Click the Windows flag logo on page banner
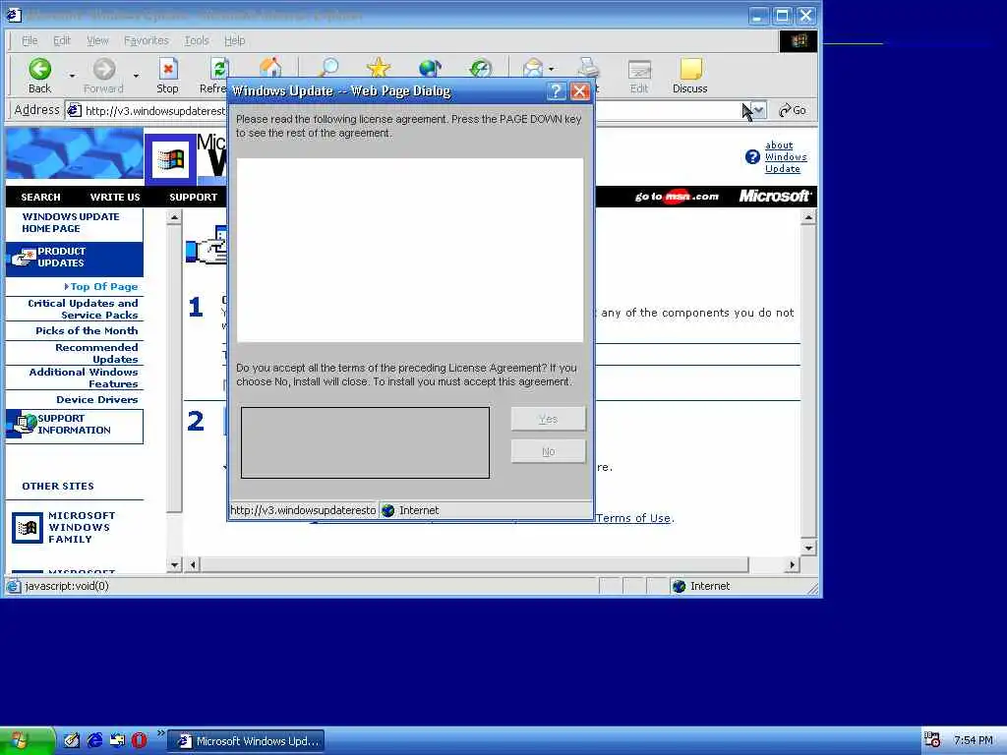This screenshot has height=755, width=1007. (x=170, y=158)
